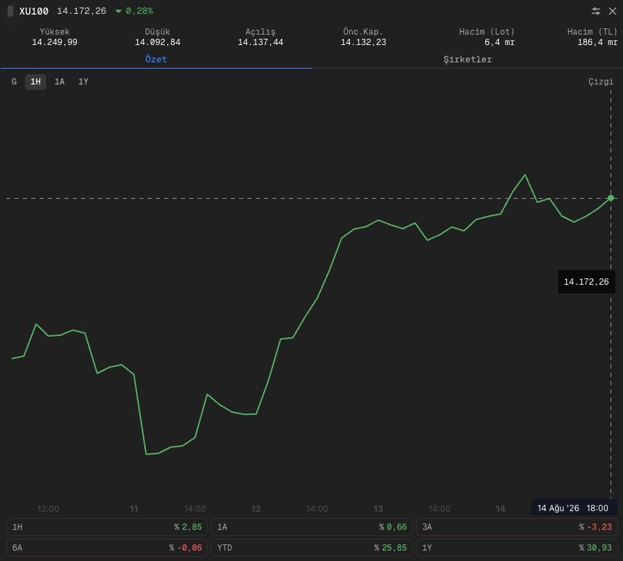
Task: Click the header price 14.172,26
Action: 82,11
